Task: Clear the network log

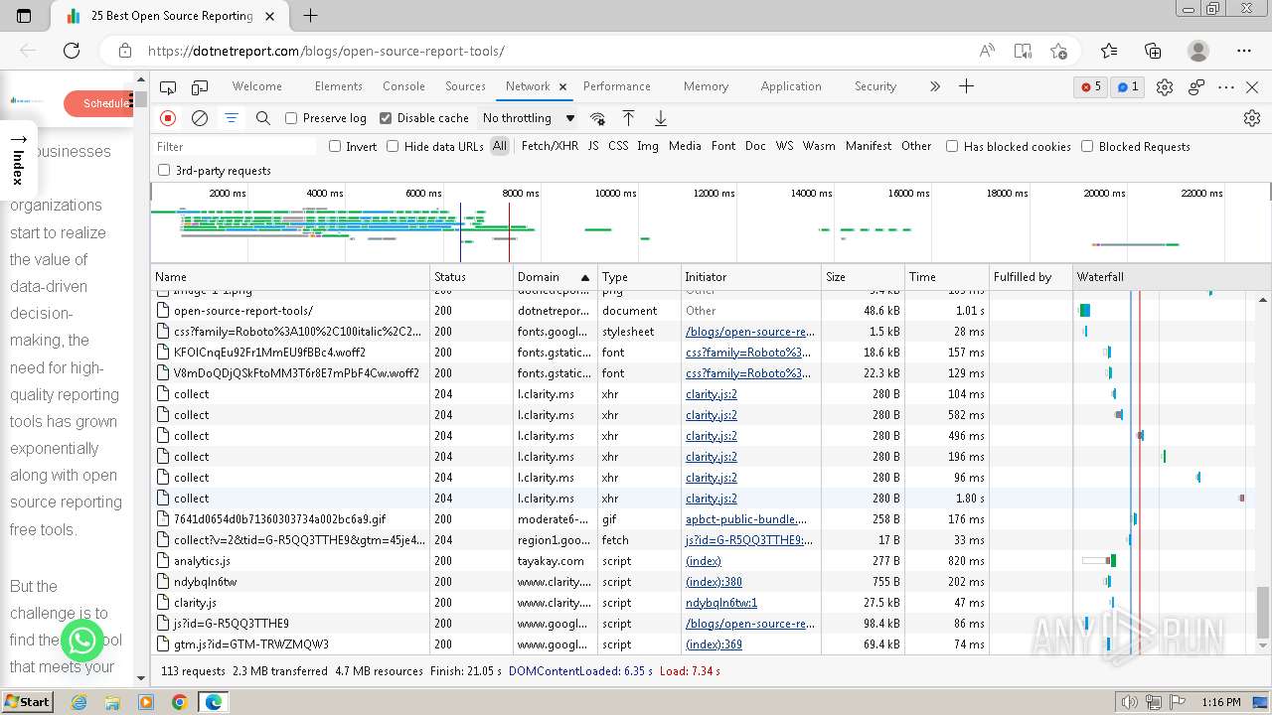Action: coord(200,118)
